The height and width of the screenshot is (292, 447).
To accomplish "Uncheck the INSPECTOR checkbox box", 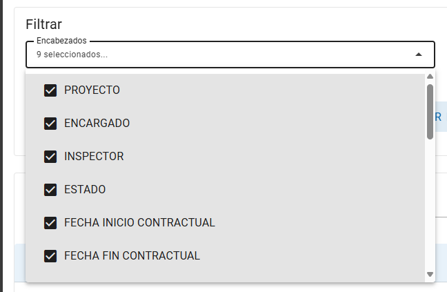I will click(50, 157).
